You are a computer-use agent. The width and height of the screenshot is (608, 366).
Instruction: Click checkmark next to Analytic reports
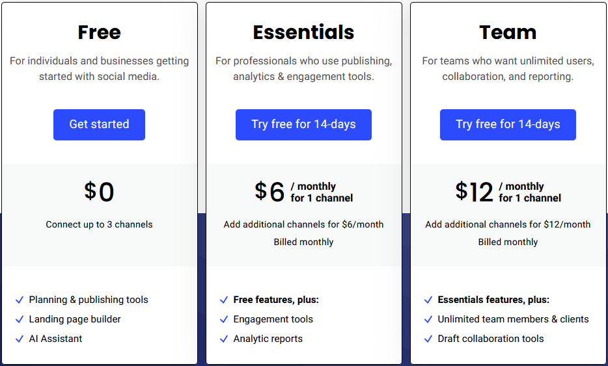click(224, 339)
